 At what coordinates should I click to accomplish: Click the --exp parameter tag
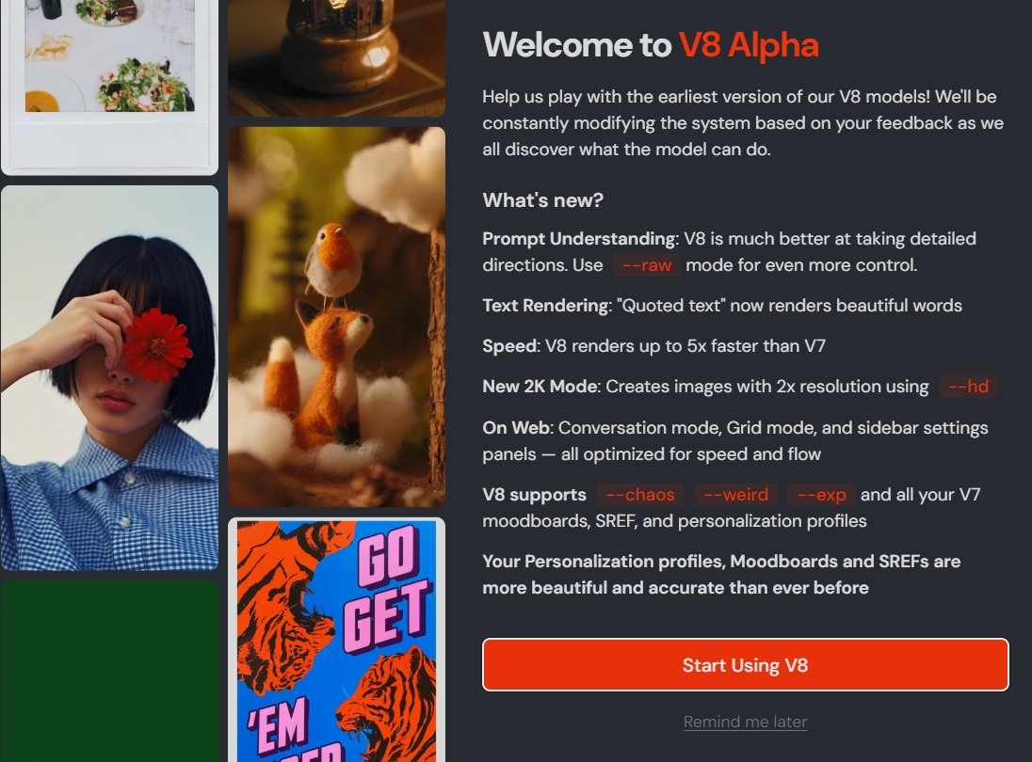821,495
